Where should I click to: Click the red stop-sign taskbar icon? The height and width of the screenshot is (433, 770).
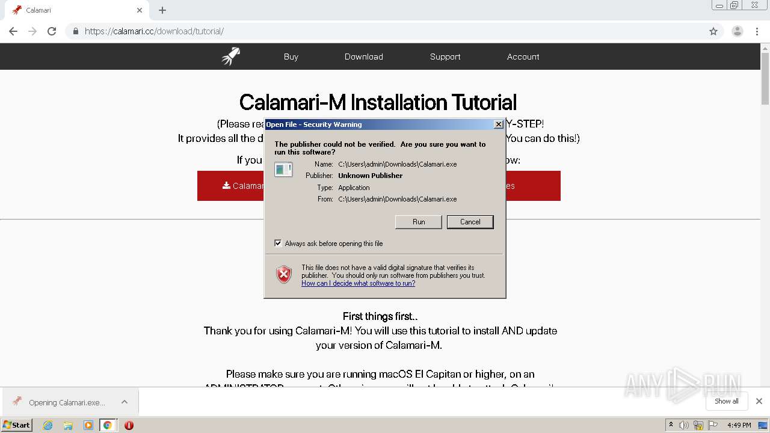coord(129,425)
